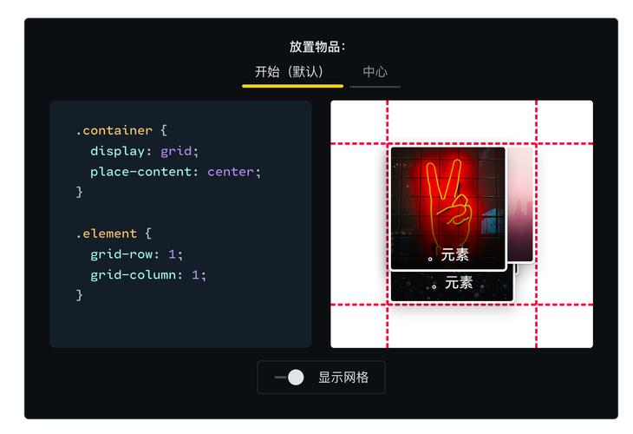
Task: Click the .container selector in code
Action: click(x=114, y=130)
